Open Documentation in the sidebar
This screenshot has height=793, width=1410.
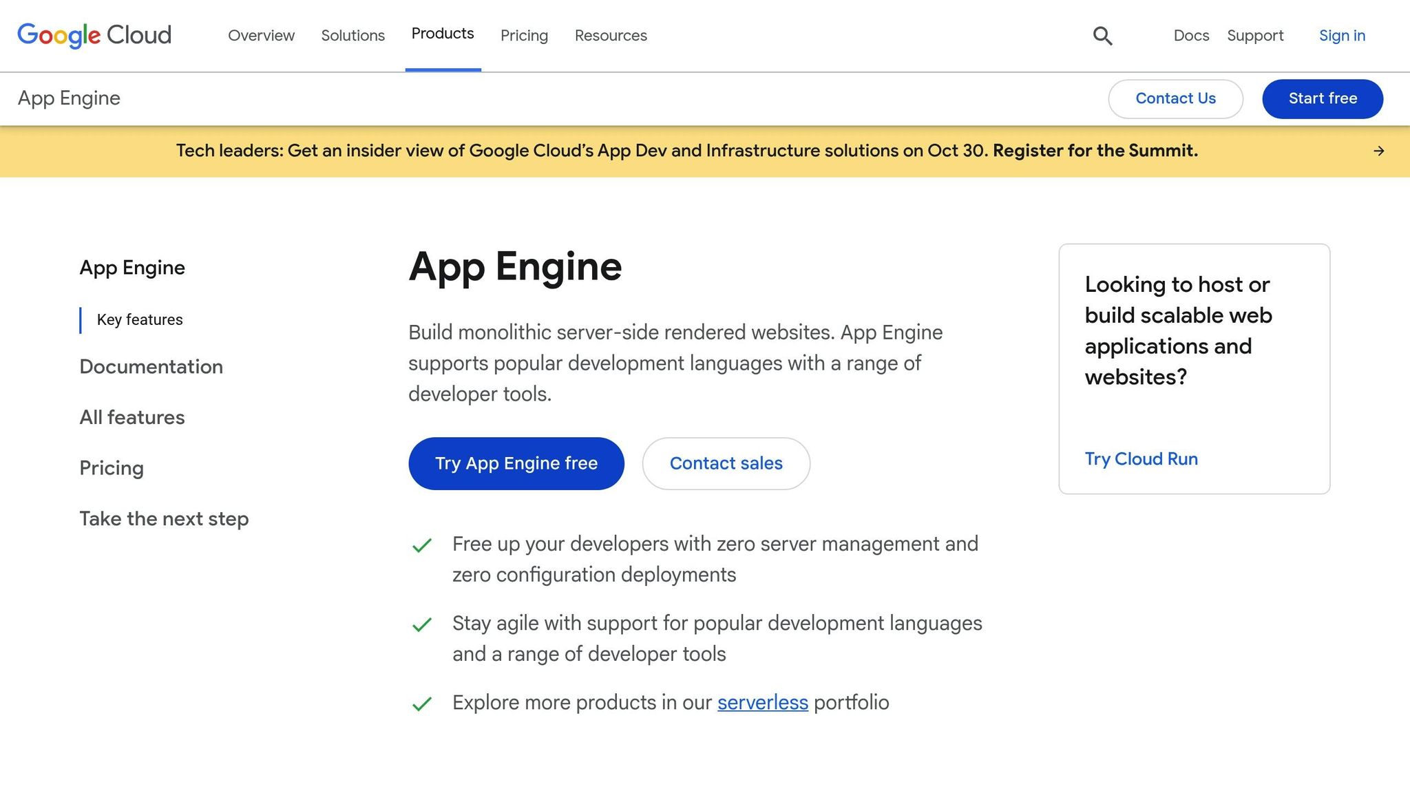pos(151,366)
